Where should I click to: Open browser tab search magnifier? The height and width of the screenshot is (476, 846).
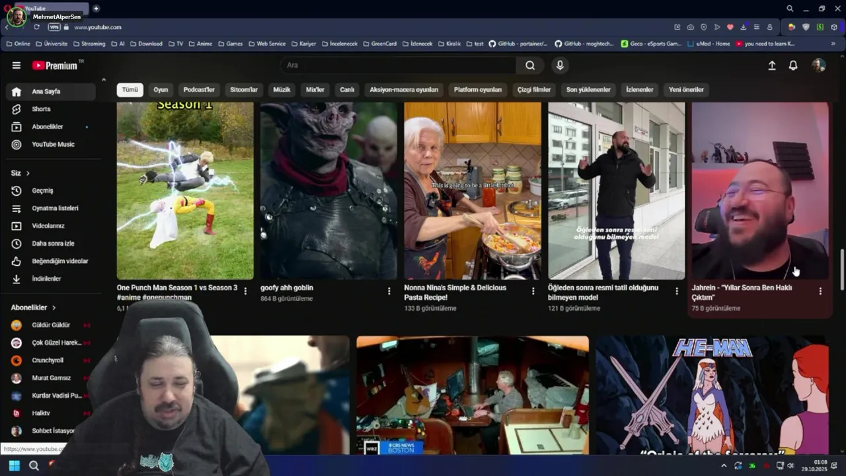(x=790, y=9)
